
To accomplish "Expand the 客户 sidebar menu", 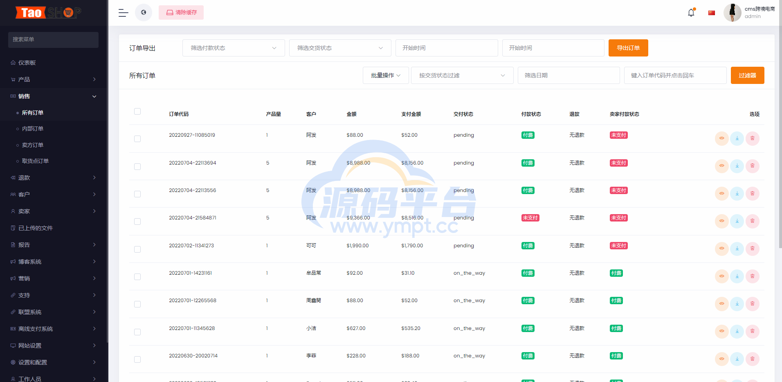I will click(54, 194).
